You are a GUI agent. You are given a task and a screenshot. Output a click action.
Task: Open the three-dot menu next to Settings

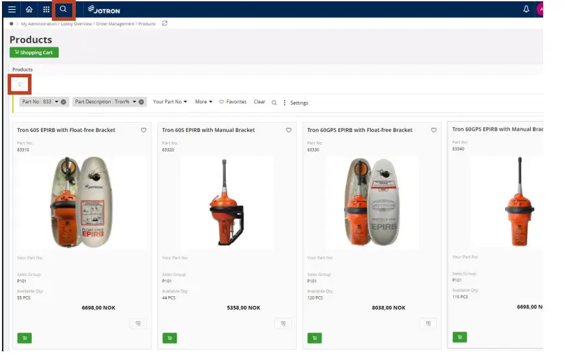click(x=284, y=103)
